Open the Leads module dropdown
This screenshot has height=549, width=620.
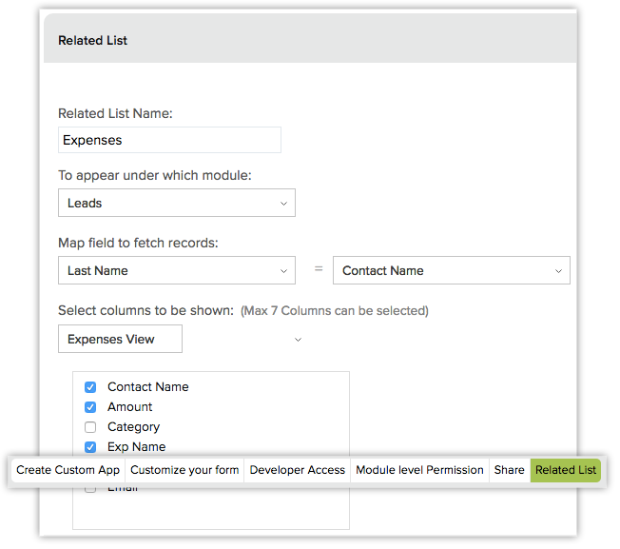pyautogui.click(x=176, y=203)
